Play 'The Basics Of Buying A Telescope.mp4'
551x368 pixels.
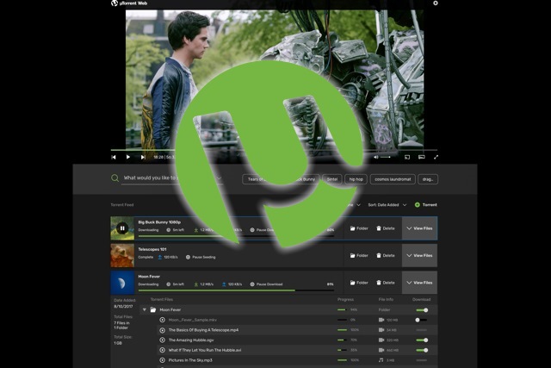coord(163,330)
